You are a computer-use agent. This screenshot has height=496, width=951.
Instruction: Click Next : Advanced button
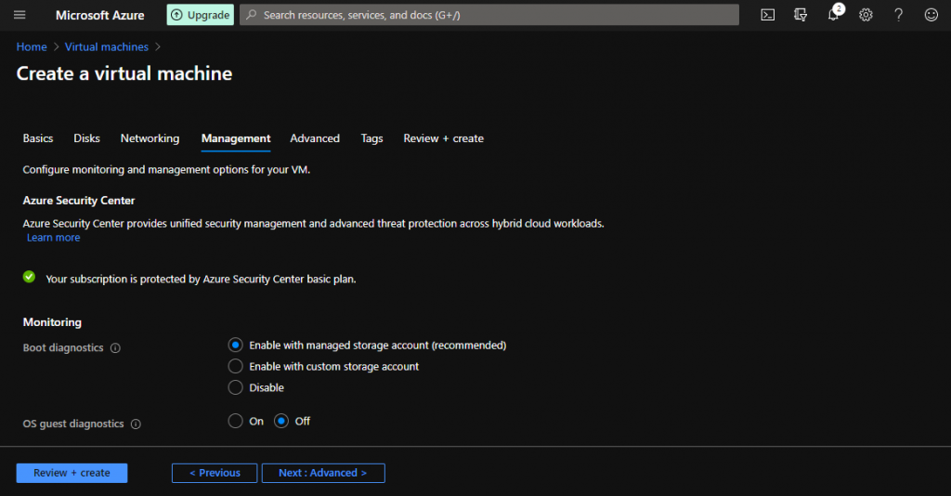[323, 473]
